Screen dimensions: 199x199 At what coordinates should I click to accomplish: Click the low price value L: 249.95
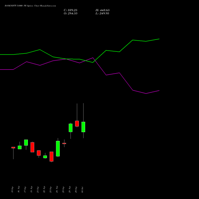(102, 13)
